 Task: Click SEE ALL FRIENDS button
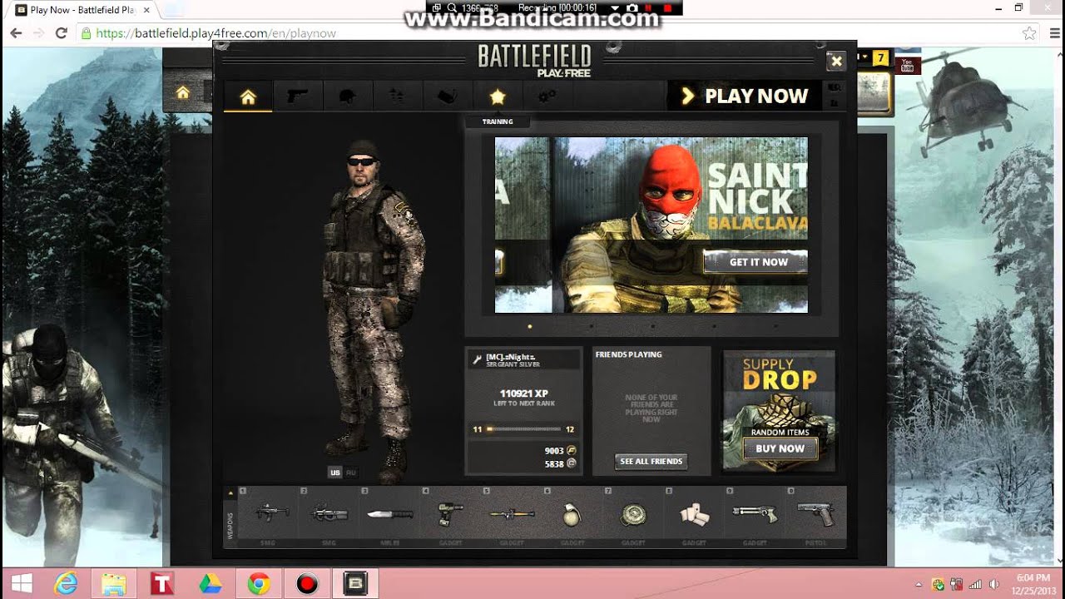tap(651, 461)
